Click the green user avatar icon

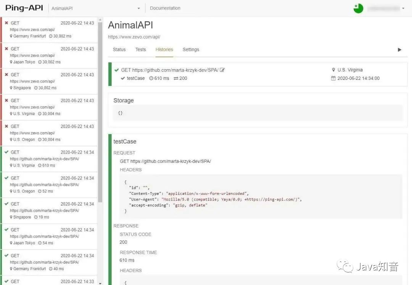358,8
